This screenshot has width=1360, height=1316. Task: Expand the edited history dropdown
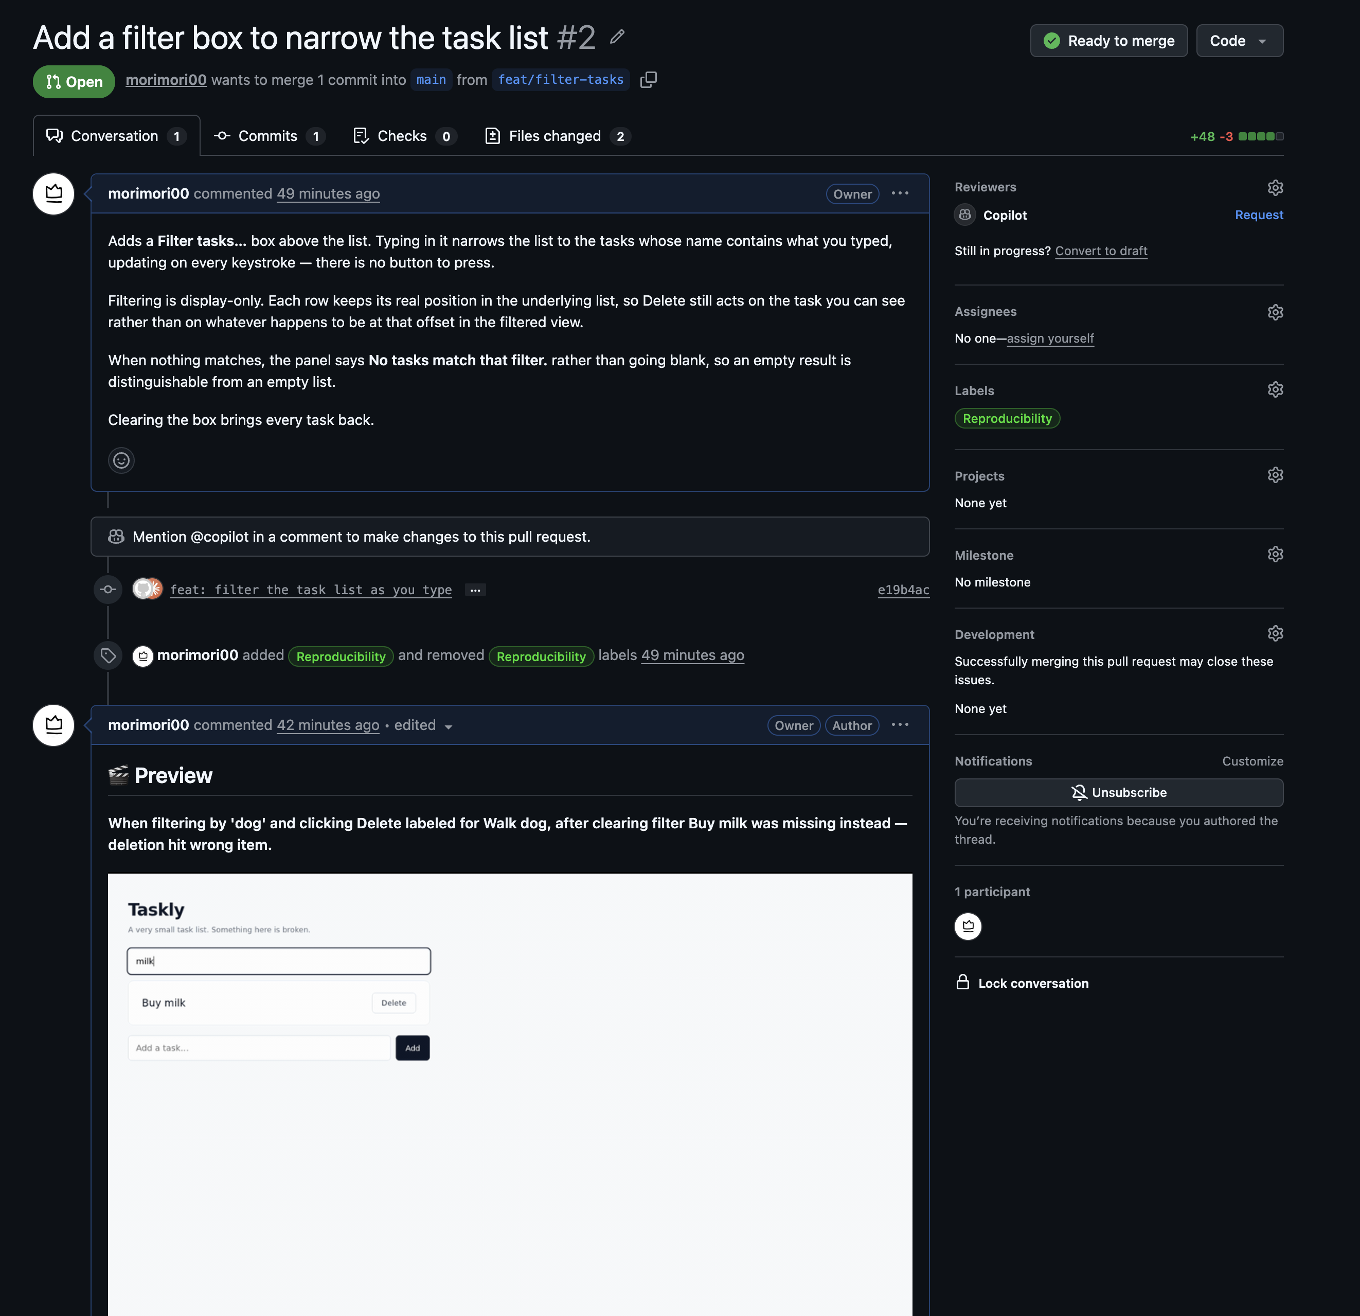click(448, 727)
